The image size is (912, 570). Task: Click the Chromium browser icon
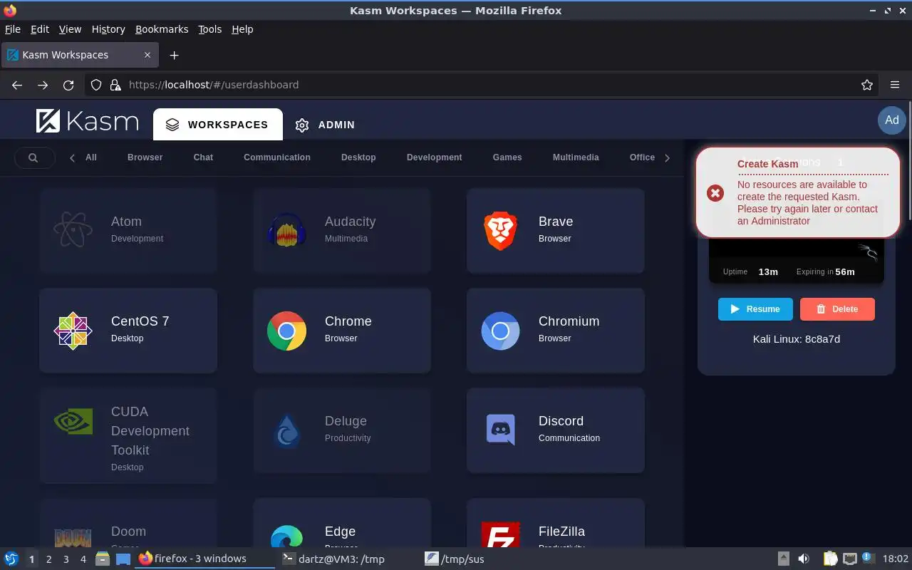(x=500, y=330)
